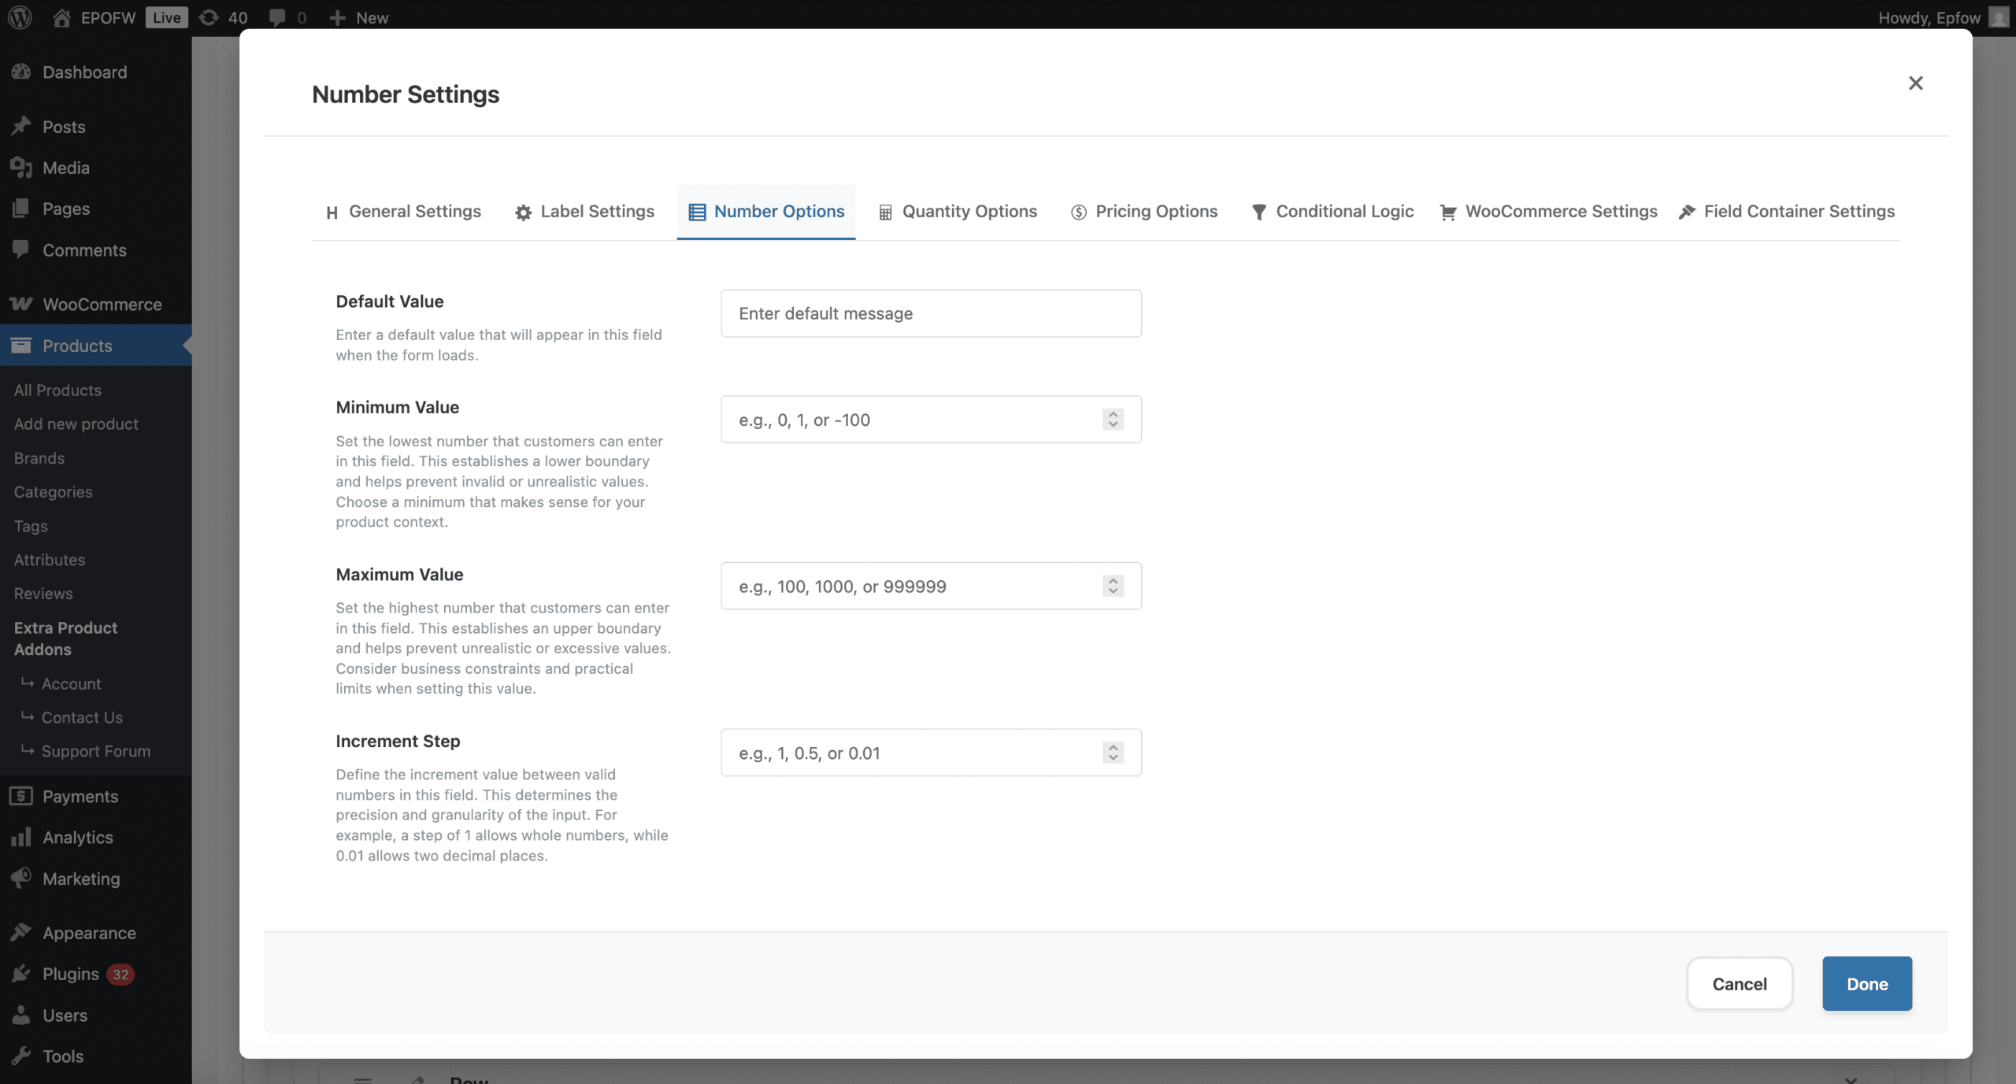The image size is (2016, 1084).
Task: Open Plugins menu with 32 badge
Action: [71, 975]
